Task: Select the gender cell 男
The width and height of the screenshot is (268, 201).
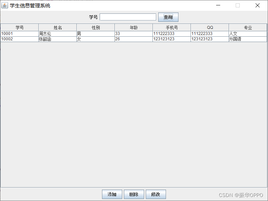Action: pyautogui.click(x=96, y=34)
